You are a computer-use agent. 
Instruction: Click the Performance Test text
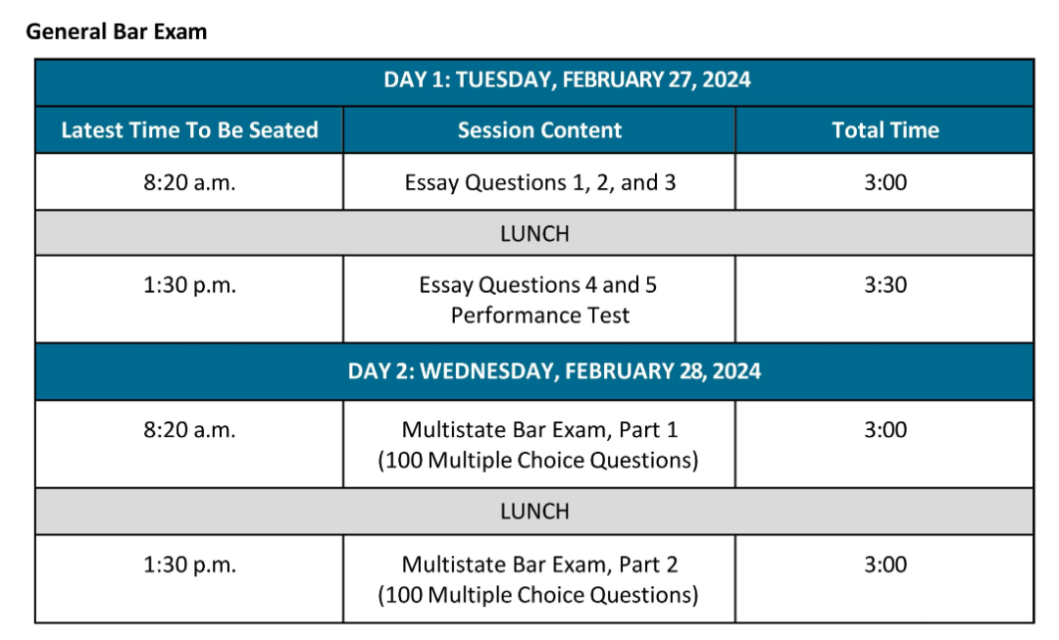(x=539, y=316)
